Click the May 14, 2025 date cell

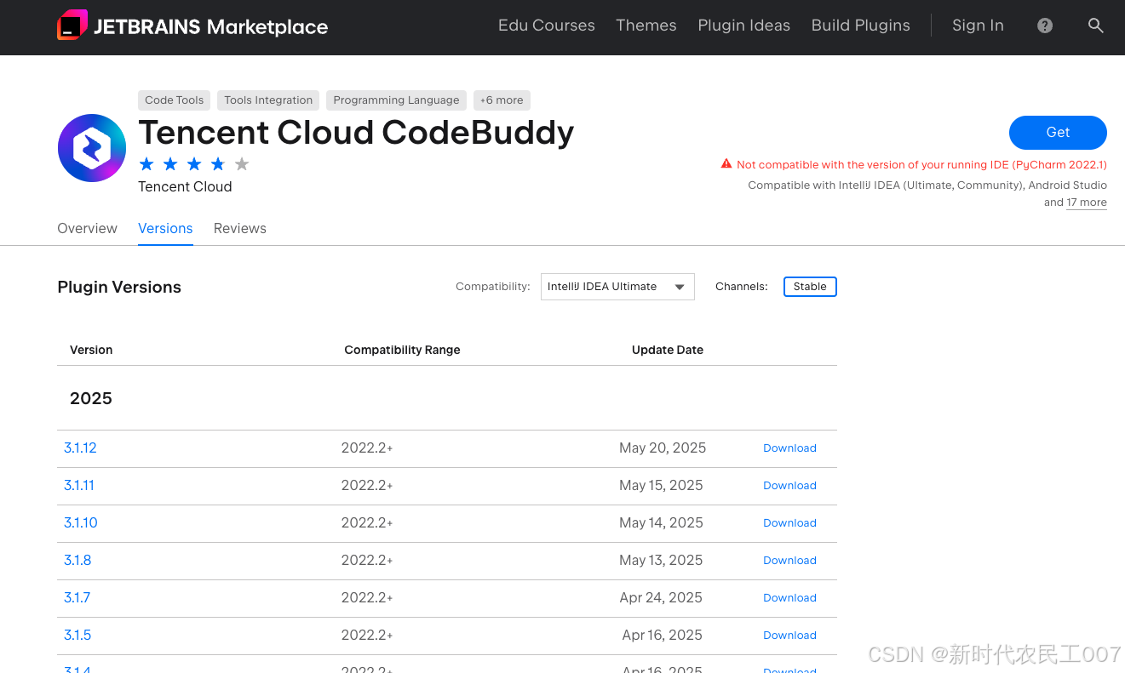[661, 522]
